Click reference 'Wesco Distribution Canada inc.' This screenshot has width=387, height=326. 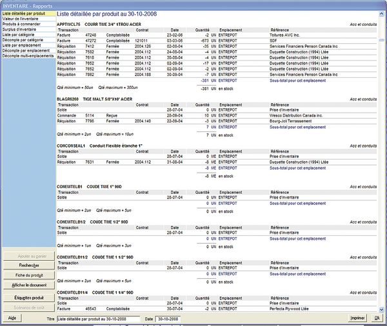296,116
